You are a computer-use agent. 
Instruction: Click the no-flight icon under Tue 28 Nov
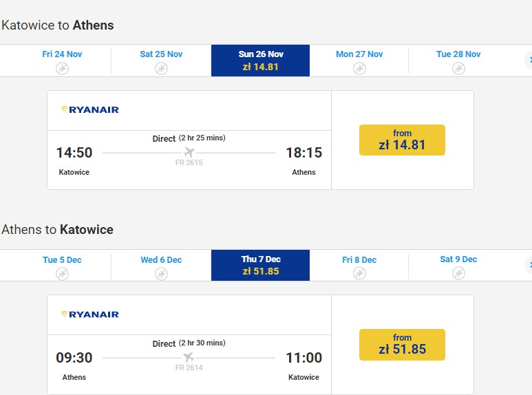458,68
